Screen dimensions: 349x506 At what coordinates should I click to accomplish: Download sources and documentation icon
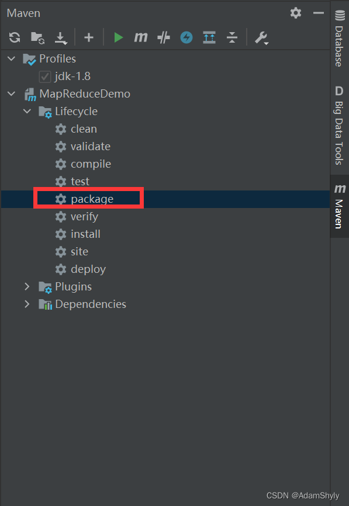coord(60,38)
